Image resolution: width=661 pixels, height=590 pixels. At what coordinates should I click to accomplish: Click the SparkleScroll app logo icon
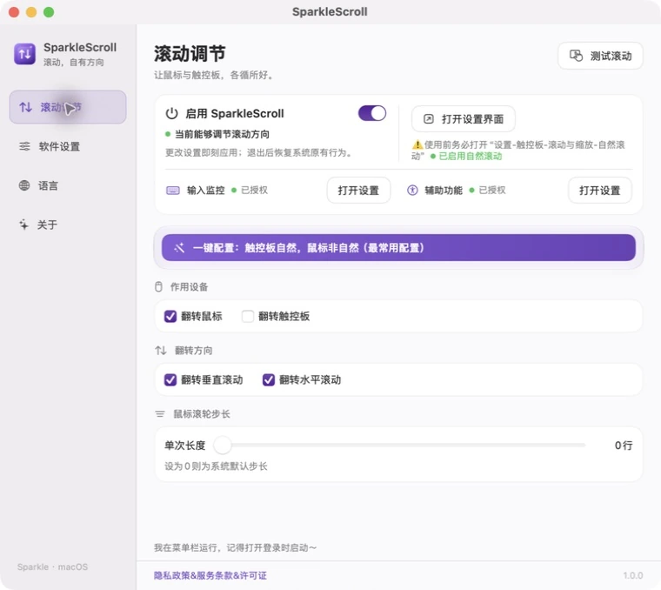(25, 54)
